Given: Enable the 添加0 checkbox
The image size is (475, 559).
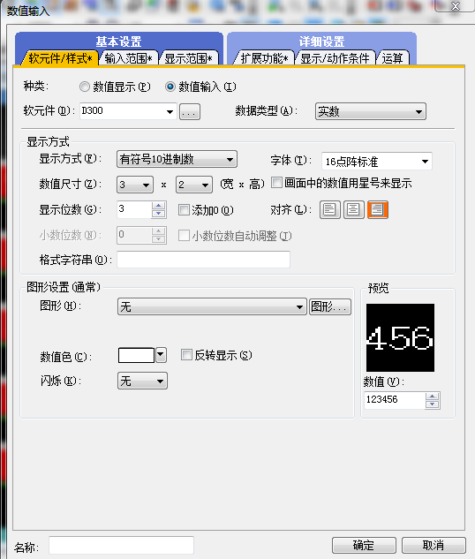Looking at the screenshot, I should [184, 209].
